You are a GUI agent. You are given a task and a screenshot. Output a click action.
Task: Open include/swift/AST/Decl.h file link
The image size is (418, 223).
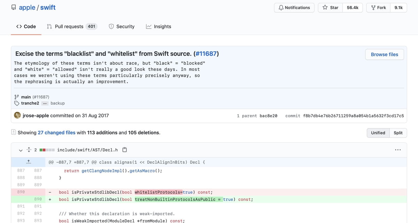pyautogui.click(x=87, y=150)
